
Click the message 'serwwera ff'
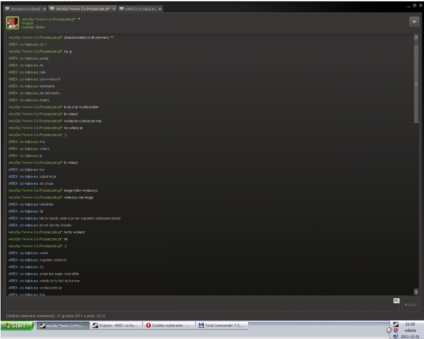click(x=50, y=79)
